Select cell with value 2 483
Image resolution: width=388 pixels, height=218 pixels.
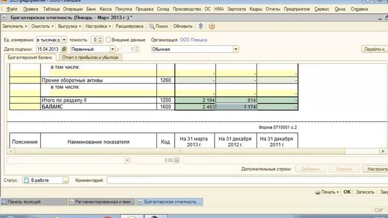point(195,107)
